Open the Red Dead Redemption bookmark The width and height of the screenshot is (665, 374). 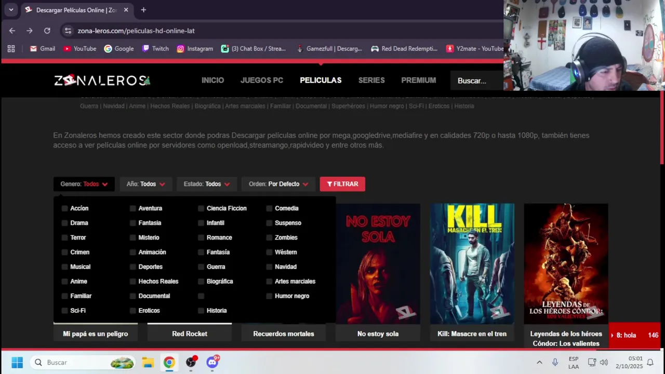404,48
